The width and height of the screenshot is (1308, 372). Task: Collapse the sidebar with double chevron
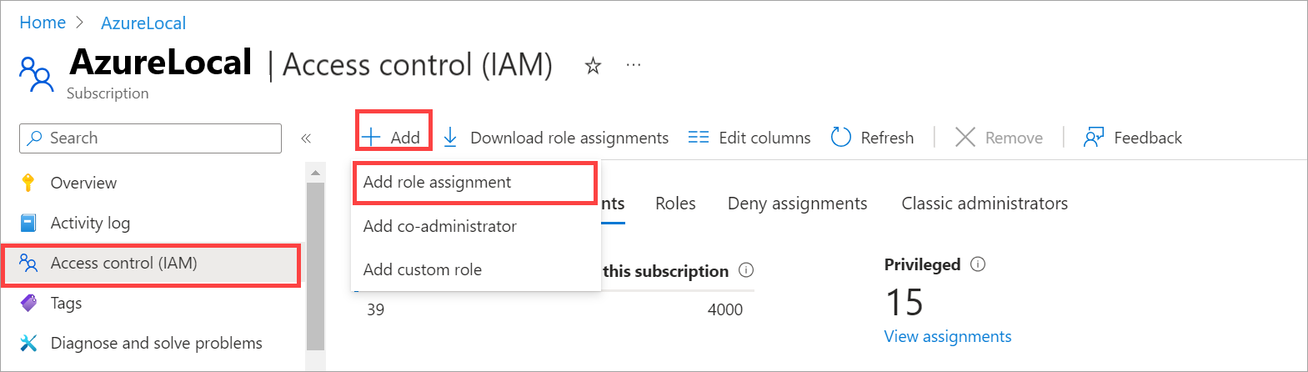(x=306, y=138)
